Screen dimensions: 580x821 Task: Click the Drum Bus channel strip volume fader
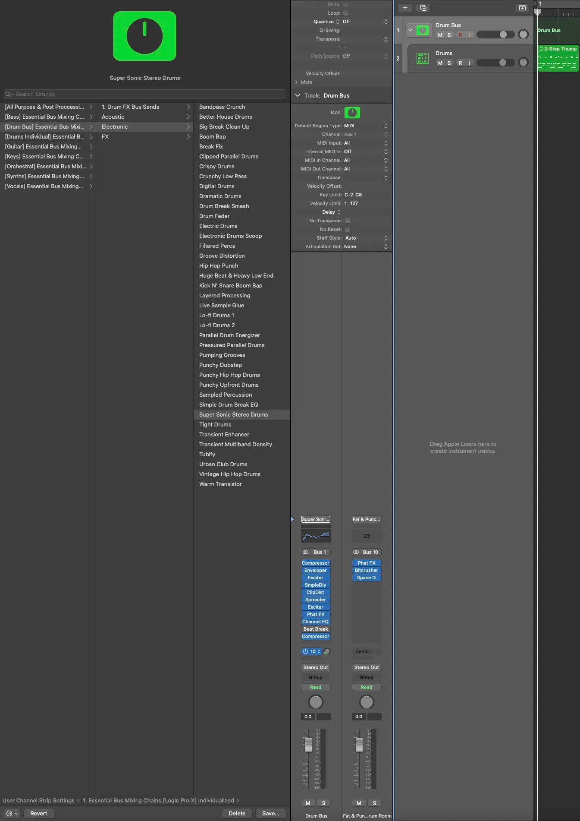[x=308, y=745]
